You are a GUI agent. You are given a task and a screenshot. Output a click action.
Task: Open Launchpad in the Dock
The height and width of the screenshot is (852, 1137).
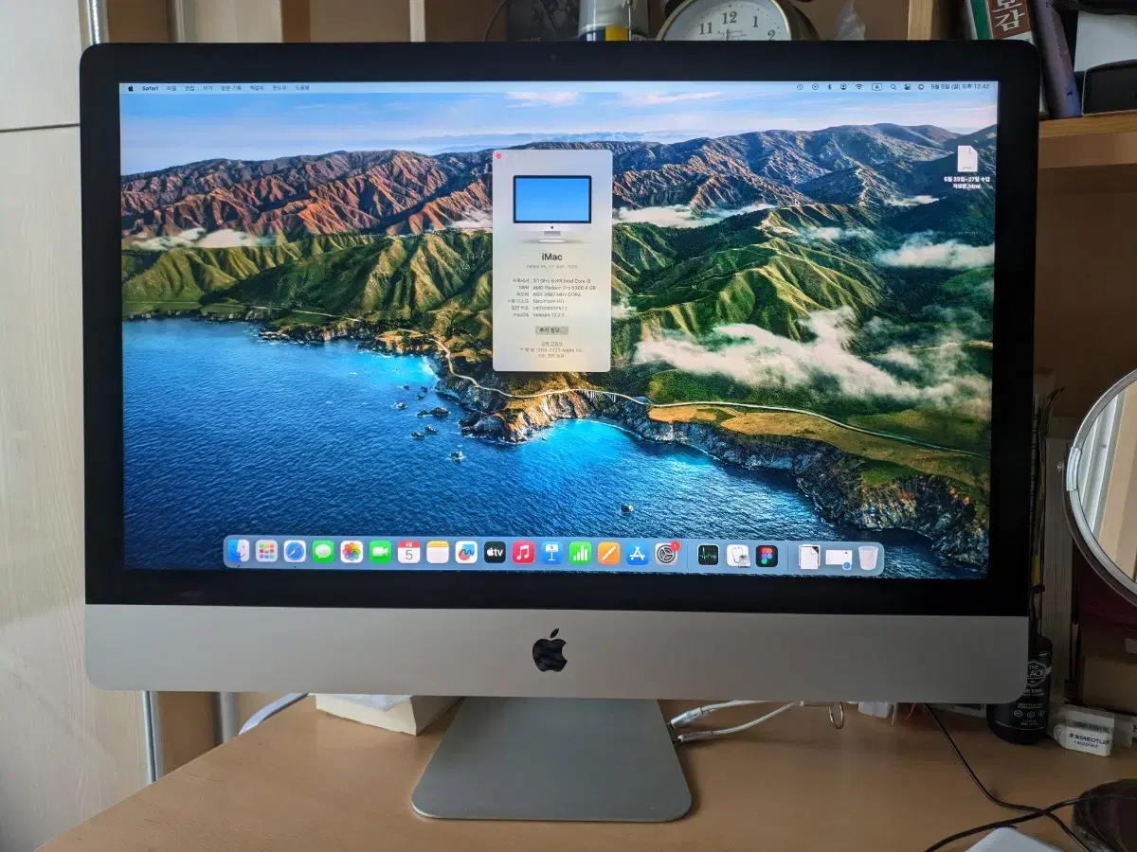point(267,551)
